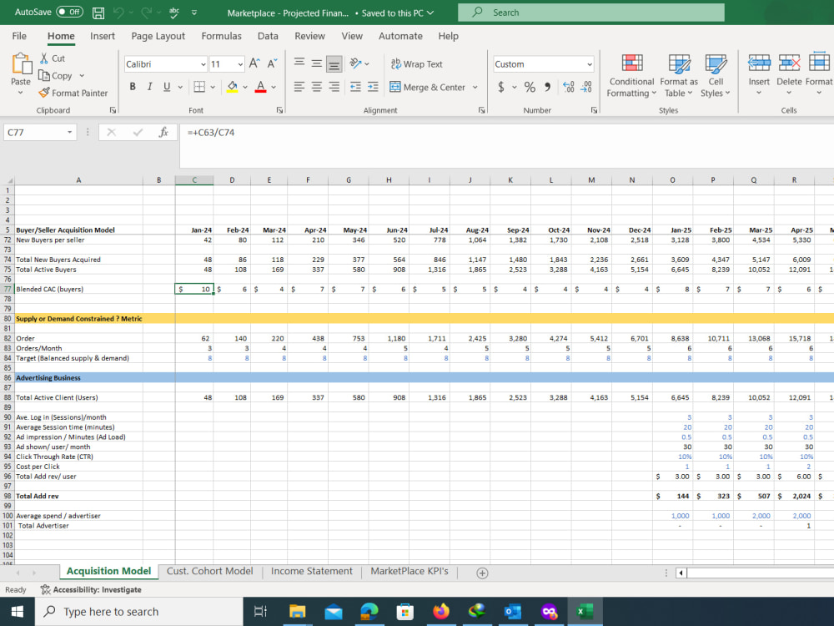The height and width of the screenshot is (626, 834).
Task: Click the Cut button
Action: [52, 58]
